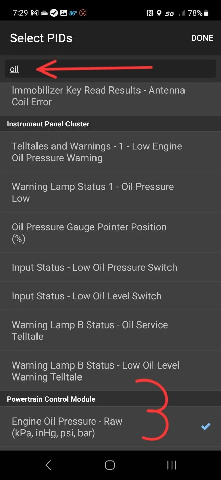Tap the location pin icon

[159, 13]
